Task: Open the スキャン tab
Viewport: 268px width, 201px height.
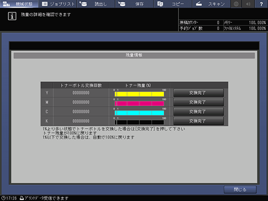Action: point(211,4)
